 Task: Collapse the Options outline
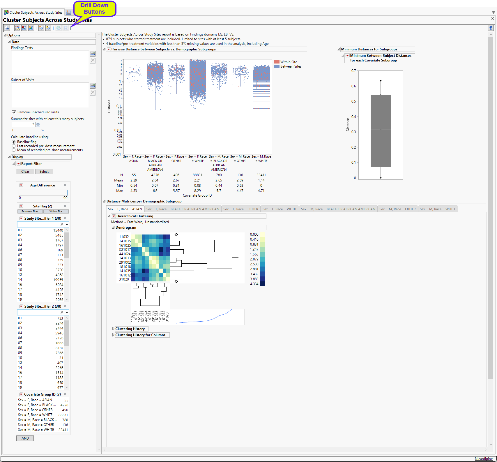[x=5, y=35]
